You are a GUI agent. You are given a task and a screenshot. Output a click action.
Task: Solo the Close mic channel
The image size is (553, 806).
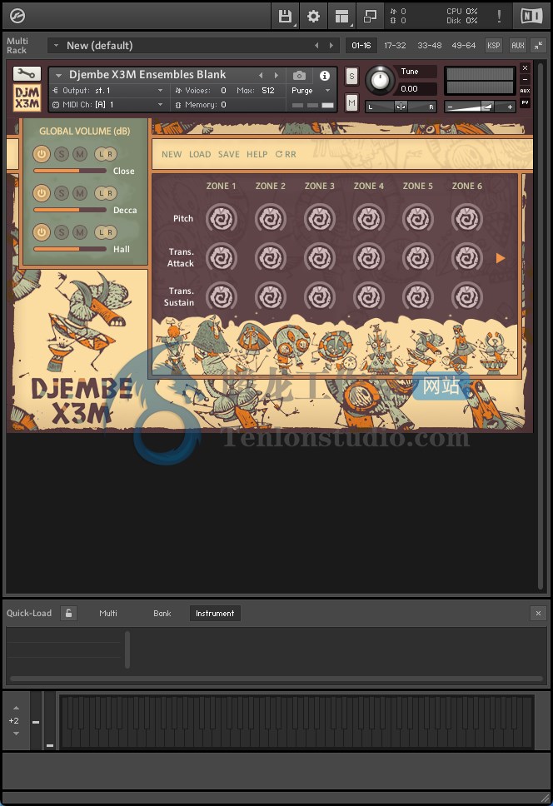(x=62, y=154)
